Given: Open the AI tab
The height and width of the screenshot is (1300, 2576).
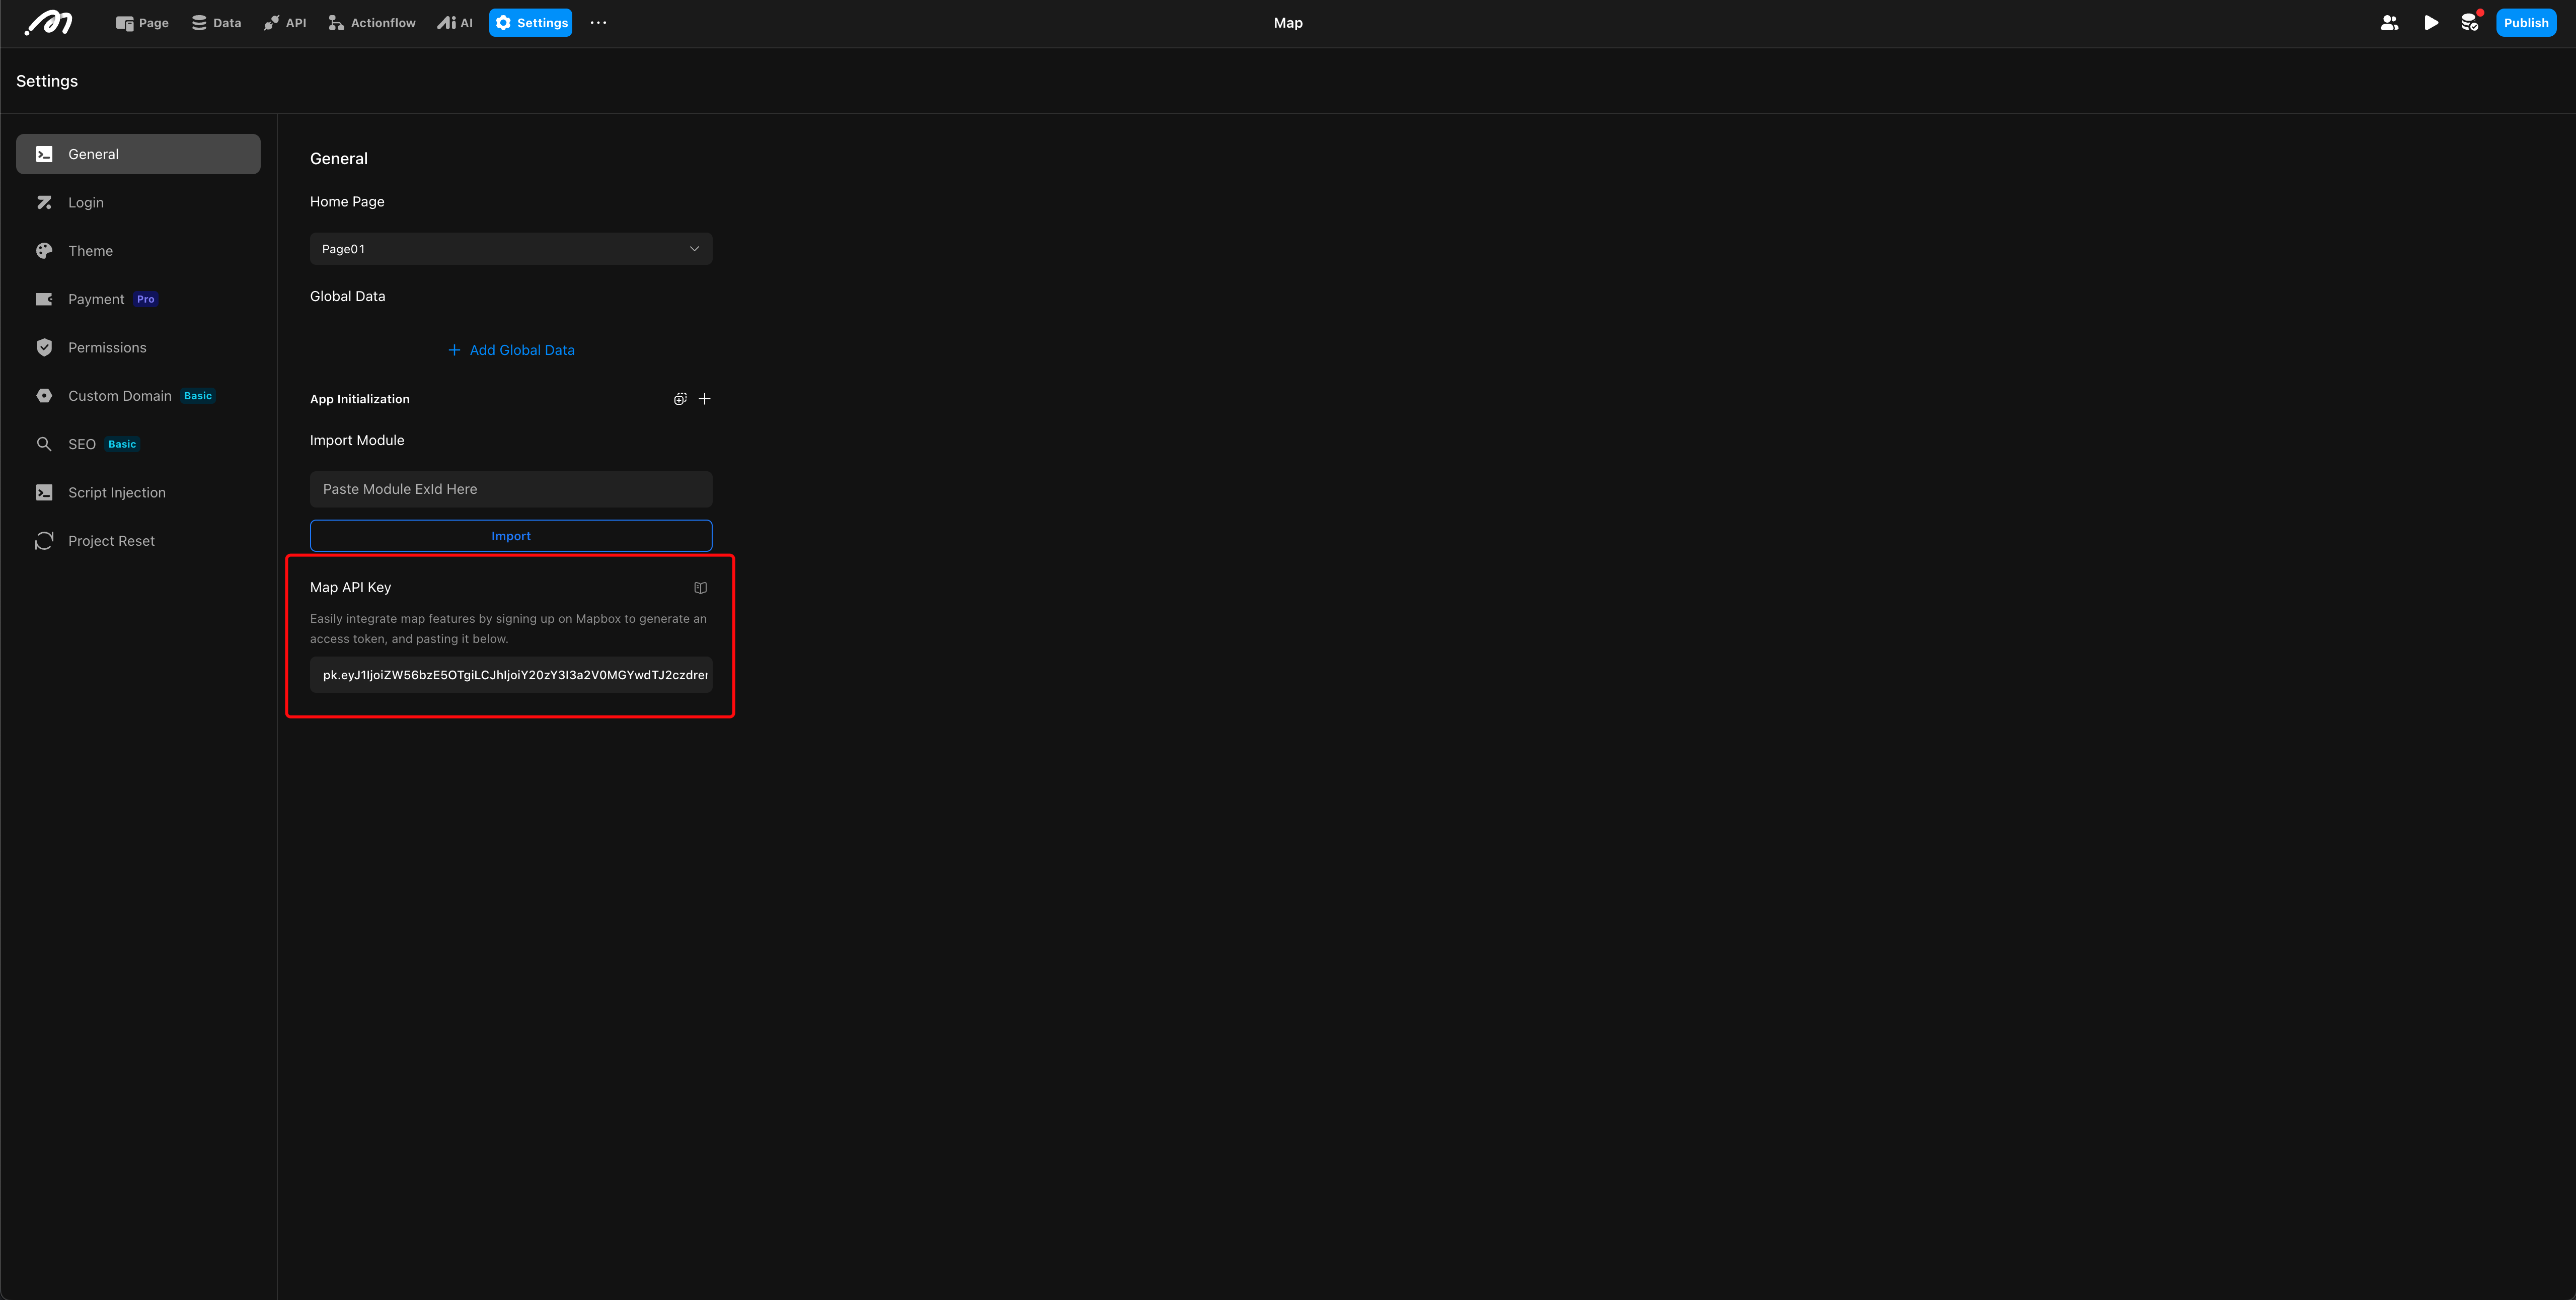Looking at the screenshot, I should pyautogui.click(x=455, y=23).
